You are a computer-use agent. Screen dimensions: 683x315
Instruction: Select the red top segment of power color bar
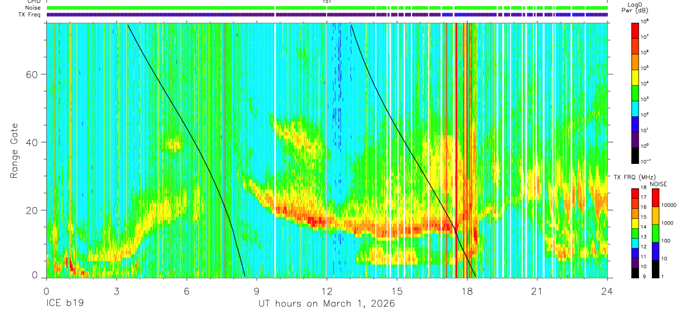(x=635, y=30)
